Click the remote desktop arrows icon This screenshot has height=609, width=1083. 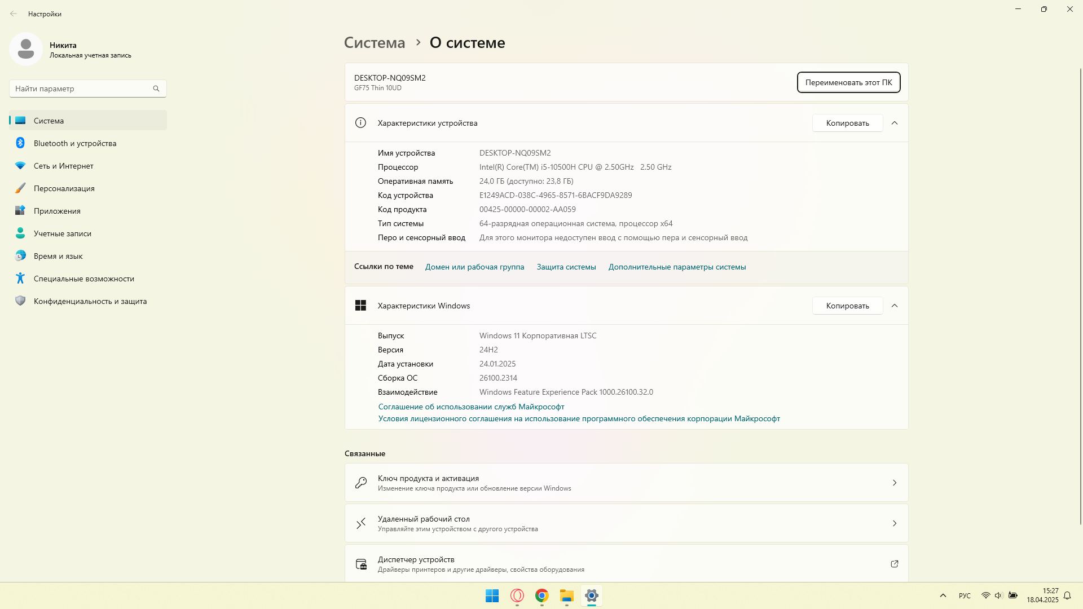click(361, 523)
